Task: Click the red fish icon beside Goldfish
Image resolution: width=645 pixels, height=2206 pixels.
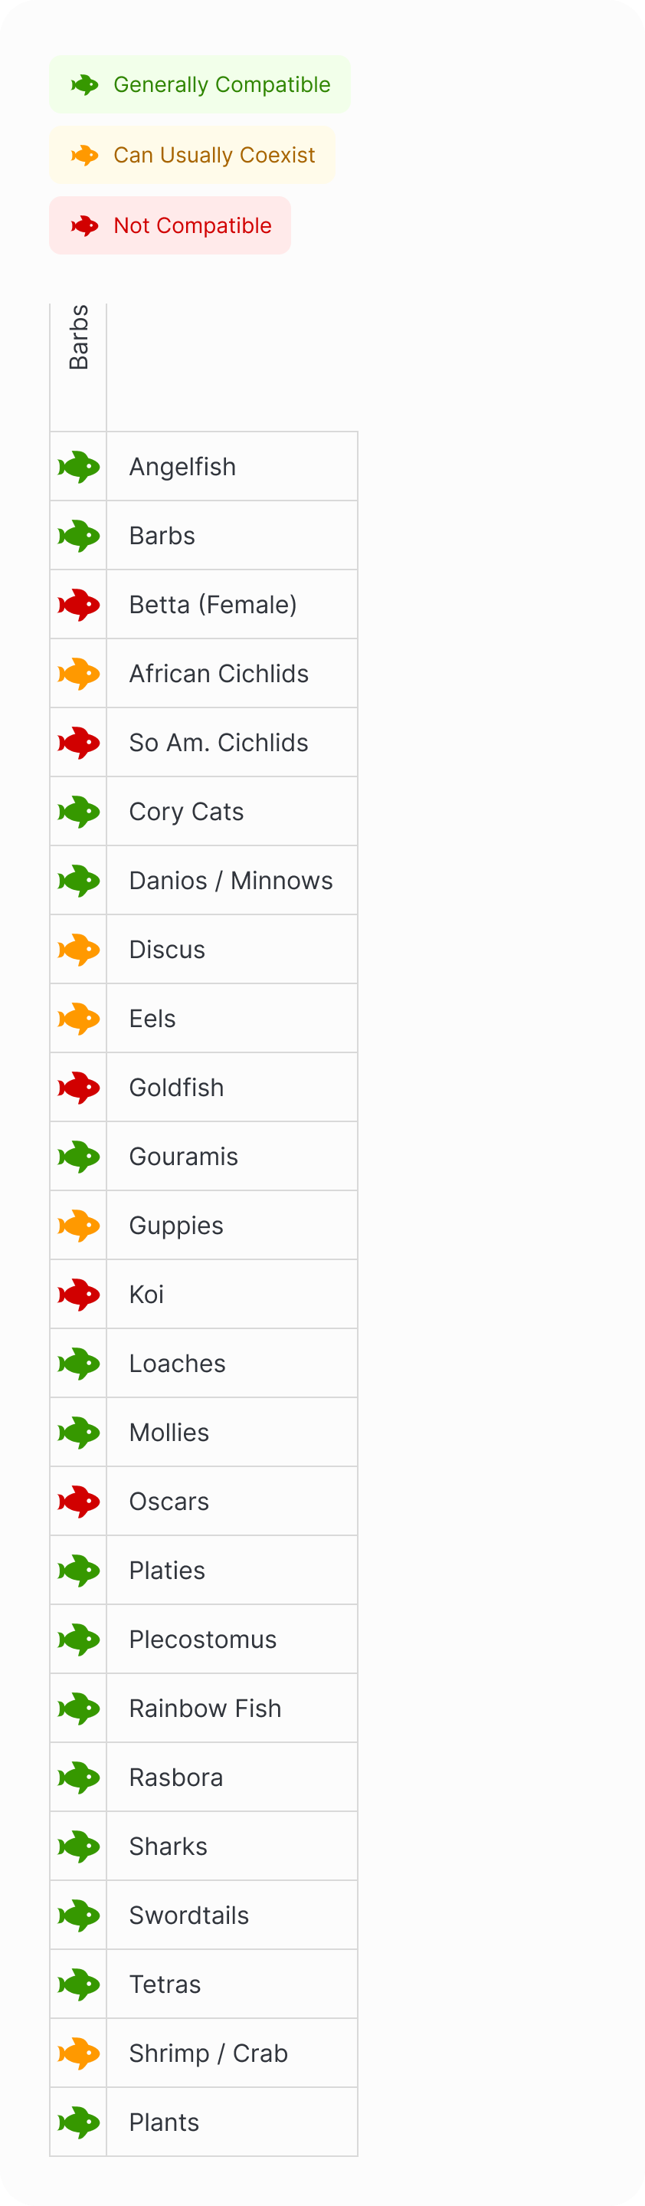Action: pos(79,1088)
